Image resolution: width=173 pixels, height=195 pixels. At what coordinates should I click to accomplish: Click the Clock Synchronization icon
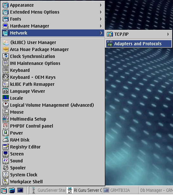coord(6,56)
